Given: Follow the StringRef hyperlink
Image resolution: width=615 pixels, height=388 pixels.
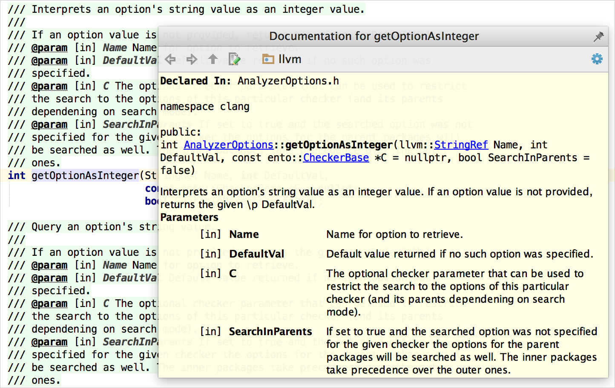Looking at the screenshot, I should (461, 145).
